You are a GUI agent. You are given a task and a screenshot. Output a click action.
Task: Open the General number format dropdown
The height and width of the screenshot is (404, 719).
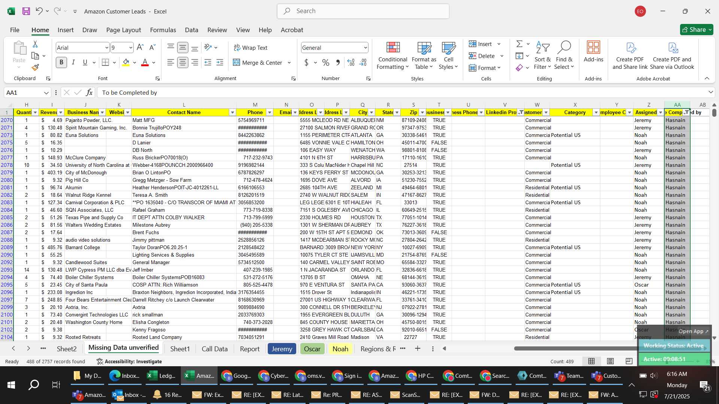[365, 48]
